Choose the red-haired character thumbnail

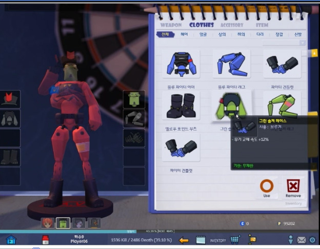pos(48,223)
